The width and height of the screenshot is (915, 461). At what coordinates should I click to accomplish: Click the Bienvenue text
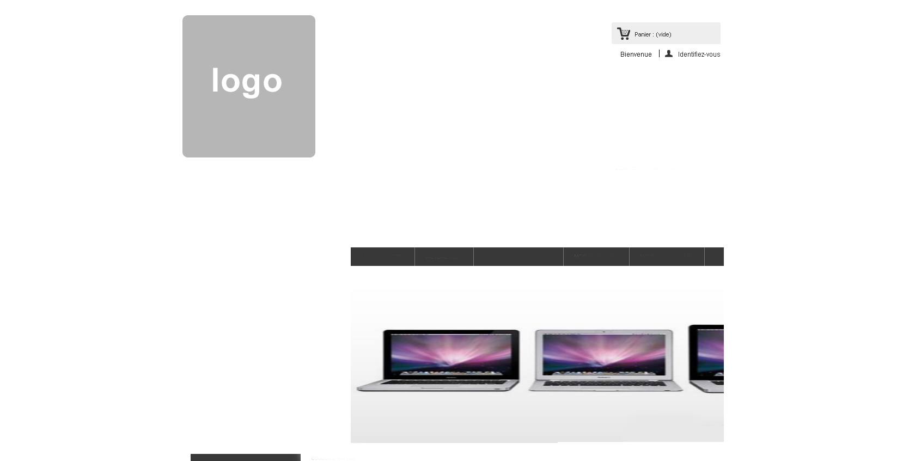636,54
